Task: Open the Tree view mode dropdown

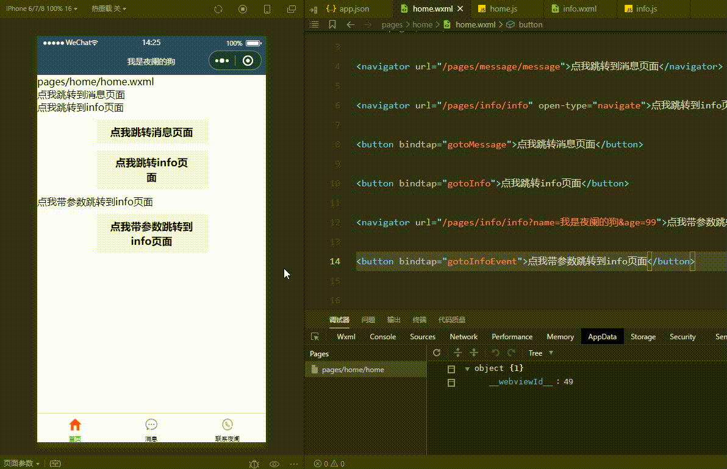Action: click(x=541, y=353)
